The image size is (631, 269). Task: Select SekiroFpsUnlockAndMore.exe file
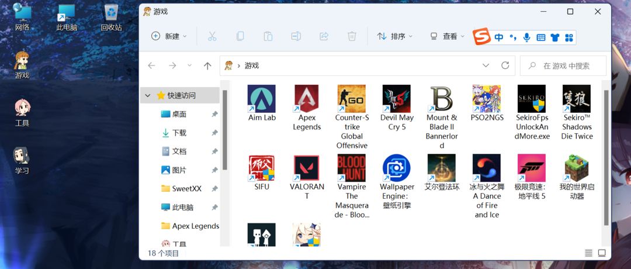pos(532,112)
